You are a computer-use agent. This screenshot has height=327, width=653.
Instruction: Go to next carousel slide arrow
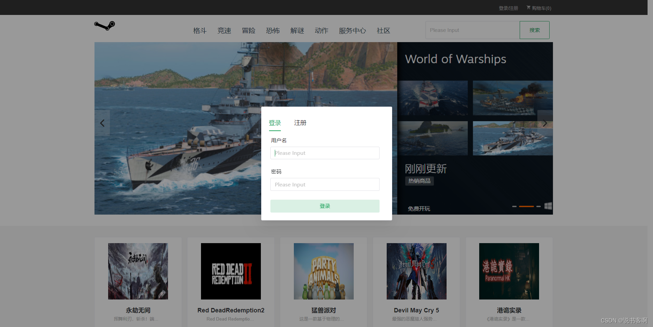(545, 123)
